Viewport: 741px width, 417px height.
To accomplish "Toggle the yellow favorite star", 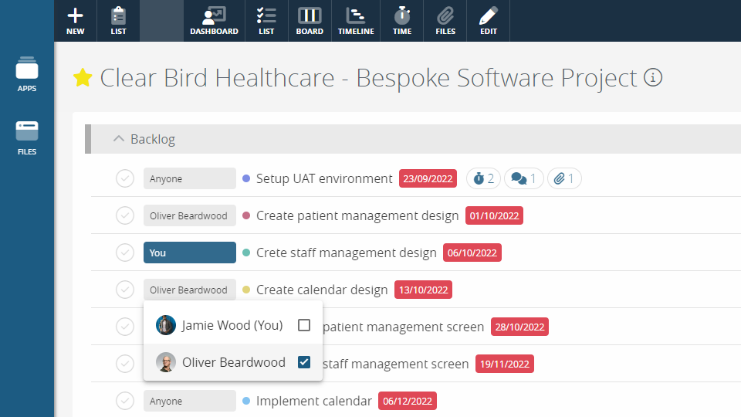I will coord(83,78).
